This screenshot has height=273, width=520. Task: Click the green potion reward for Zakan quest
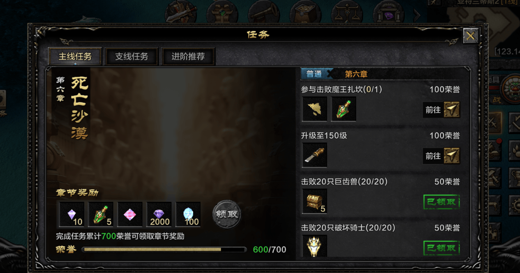click(x=344, y=109)
